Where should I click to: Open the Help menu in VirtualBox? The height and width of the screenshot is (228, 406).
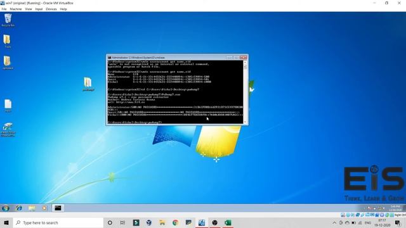tap(63, 9)
